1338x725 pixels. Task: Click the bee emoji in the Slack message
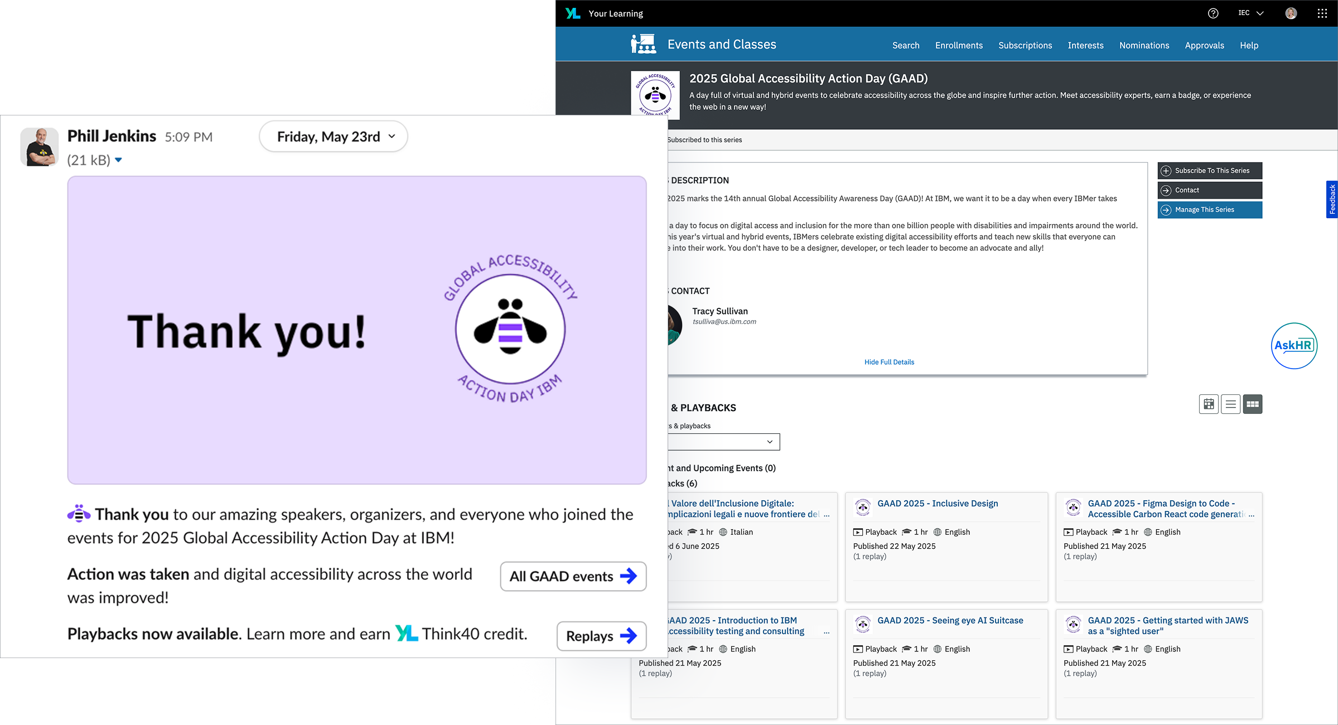click(79, 514)
